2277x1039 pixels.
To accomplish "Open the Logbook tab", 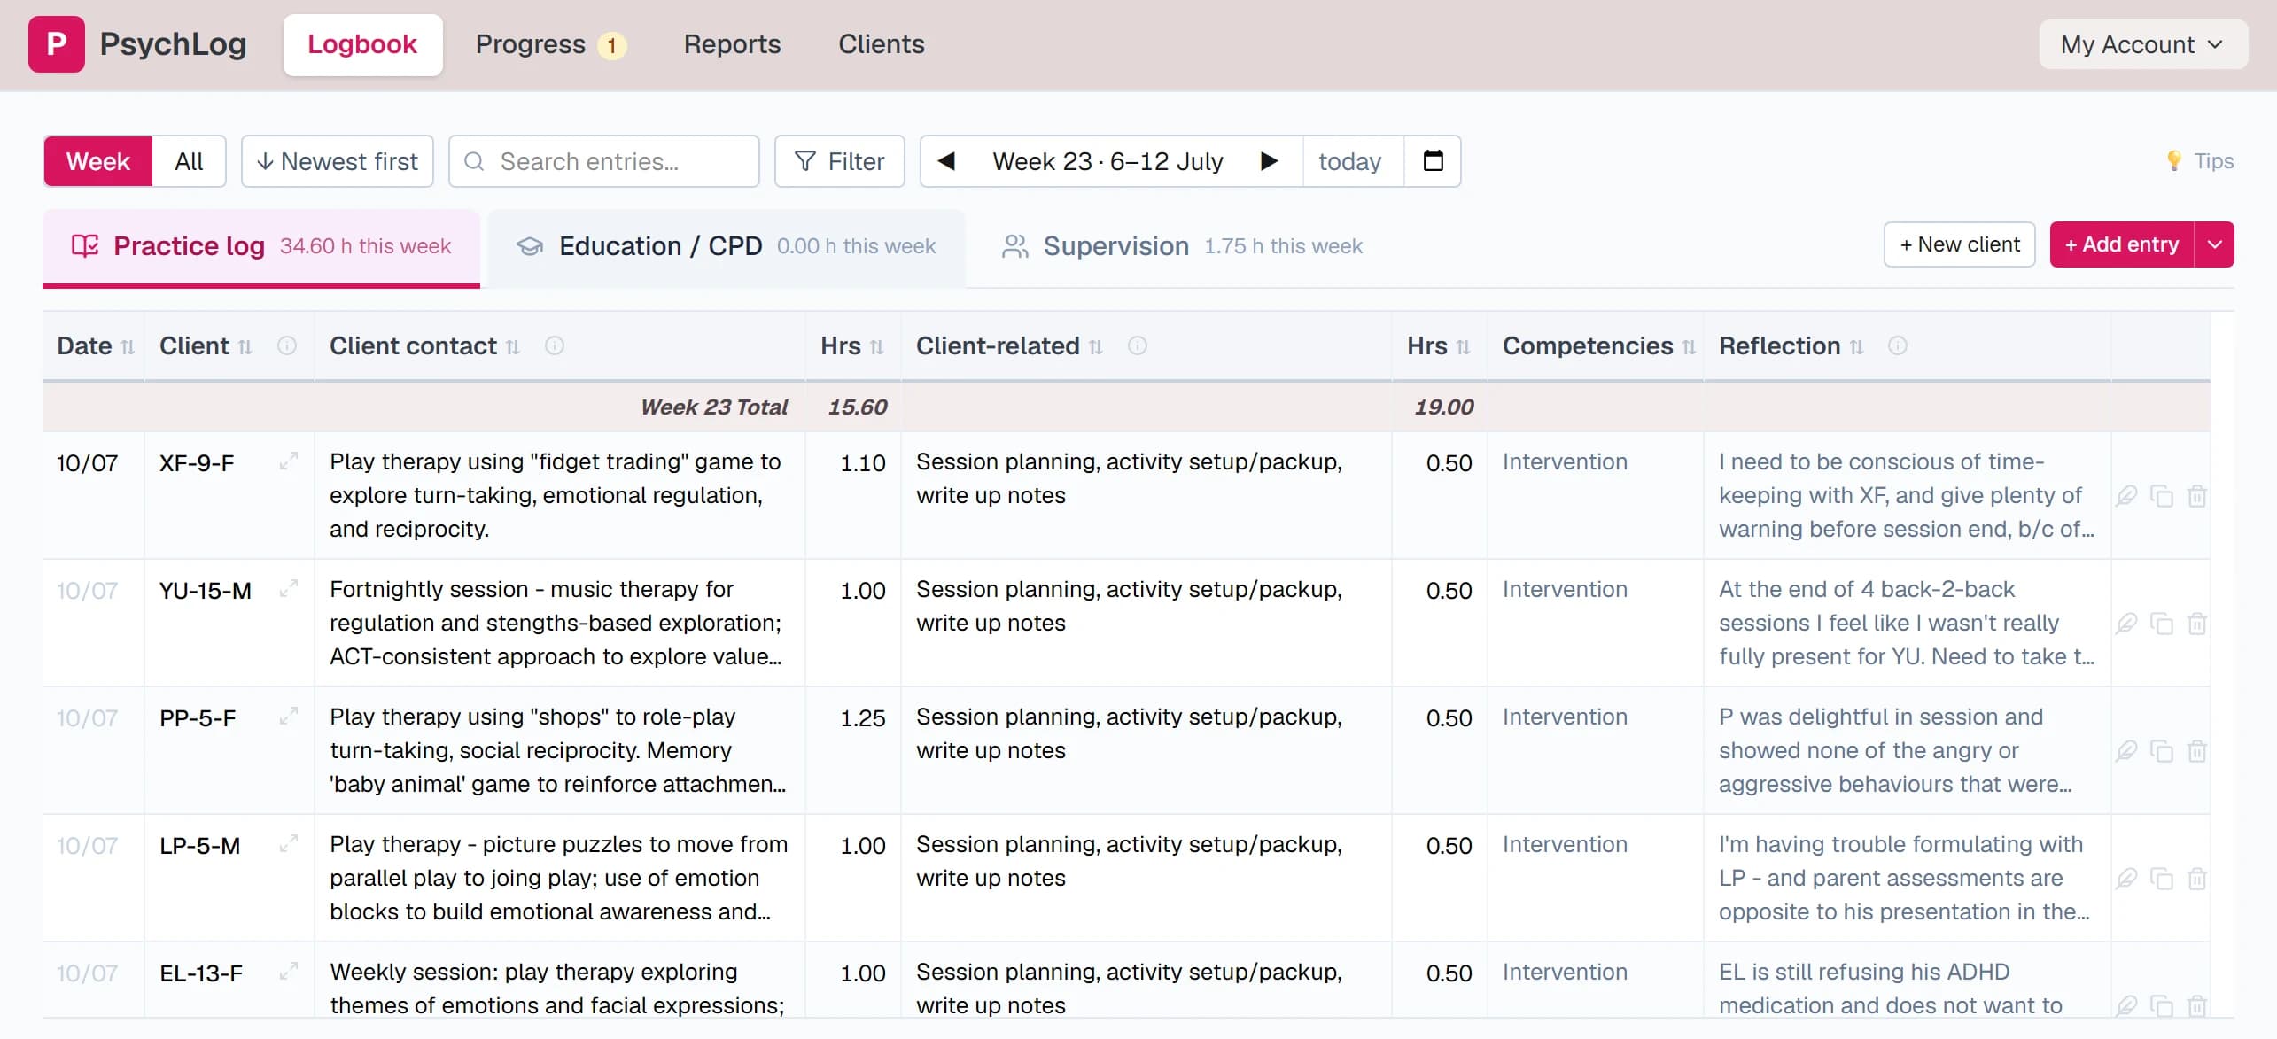I will [362, 44].
